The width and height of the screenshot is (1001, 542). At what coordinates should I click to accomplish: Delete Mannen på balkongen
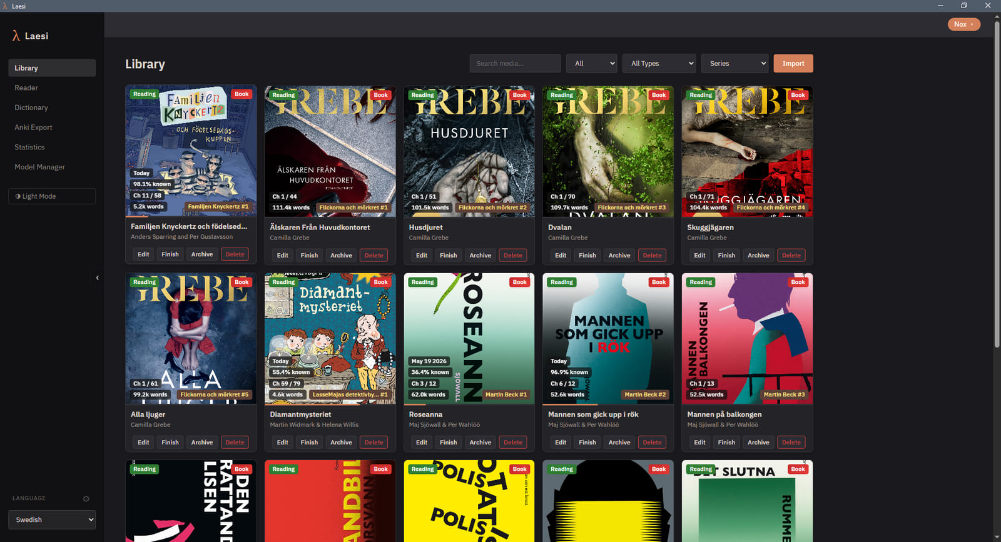coord(791,442)
